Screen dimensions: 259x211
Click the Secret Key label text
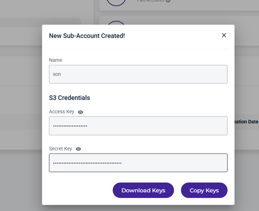pos(61,149)
